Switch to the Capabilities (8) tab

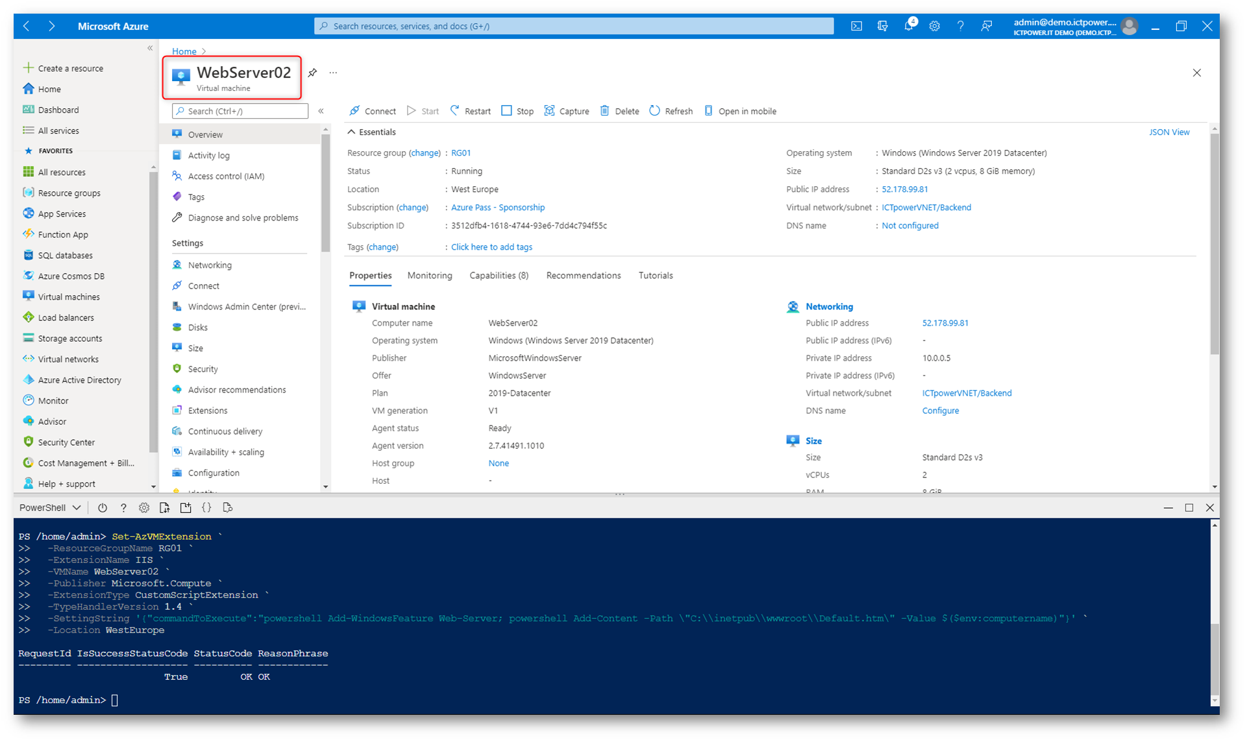[x=499, y=276]
